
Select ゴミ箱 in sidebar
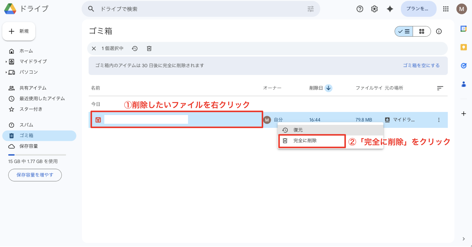point(39,136)
